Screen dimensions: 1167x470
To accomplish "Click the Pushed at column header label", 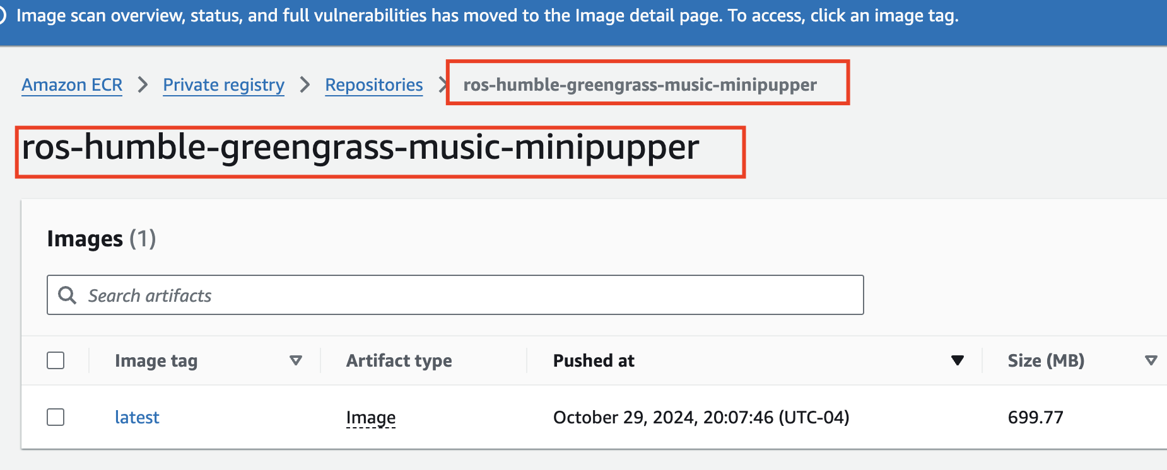I will coord(594,360).
